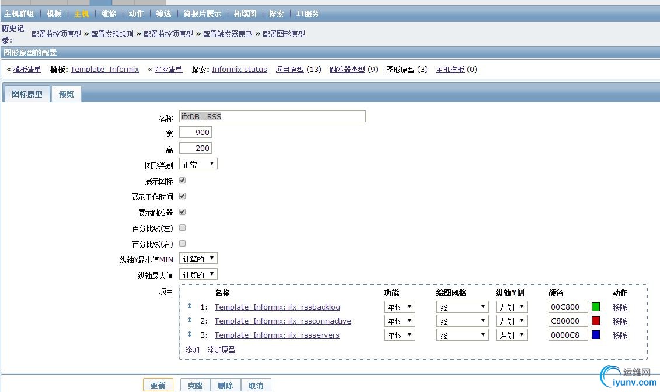
Task: Click the 添加 link under items
Action: point(192,349)
